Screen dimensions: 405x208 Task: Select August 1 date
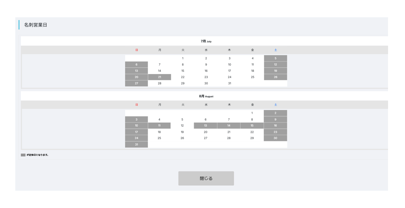click(252, 113)
